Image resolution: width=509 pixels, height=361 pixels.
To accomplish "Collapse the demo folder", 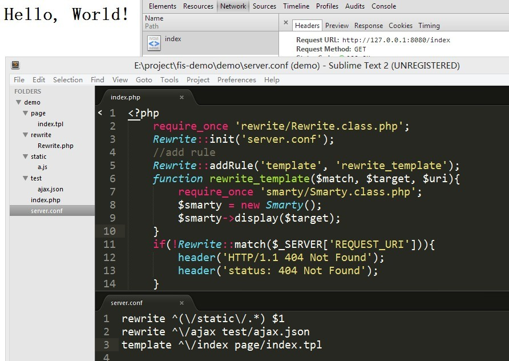I will tap(18, 102).
